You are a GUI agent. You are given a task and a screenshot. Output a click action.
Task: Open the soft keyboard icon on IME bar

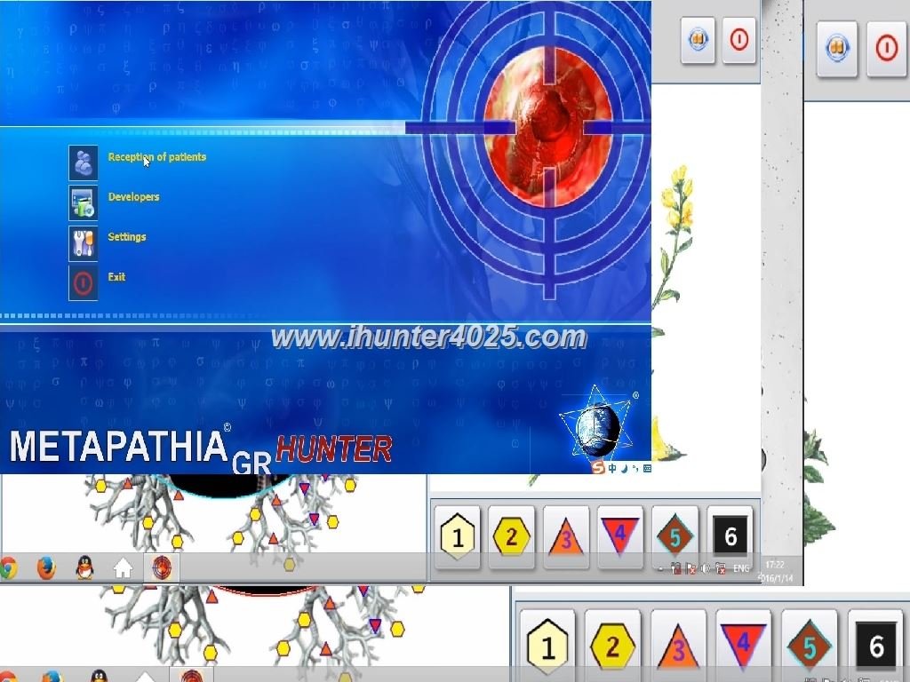[647, 468]
